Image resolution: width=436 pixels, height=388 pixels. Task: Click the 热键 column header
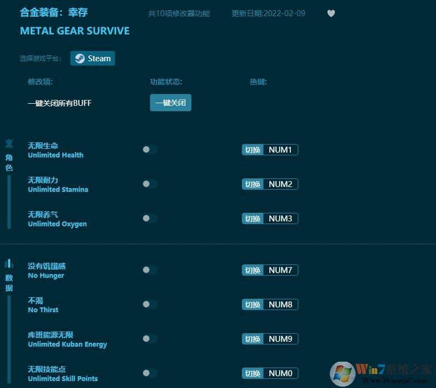point(258,82)
